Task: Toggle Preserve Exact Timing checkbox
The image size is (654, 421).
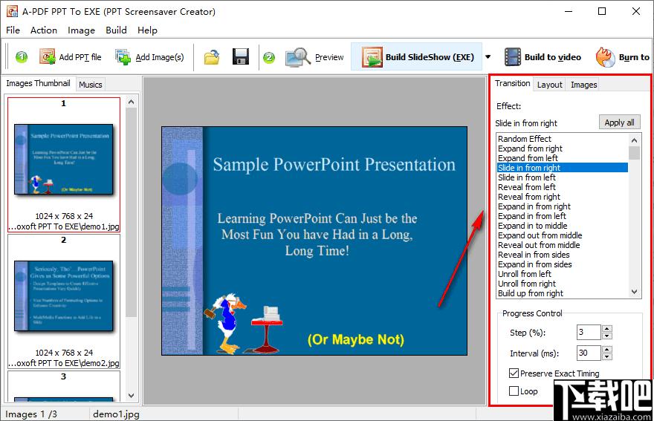Action: click(x=514, y=373)
